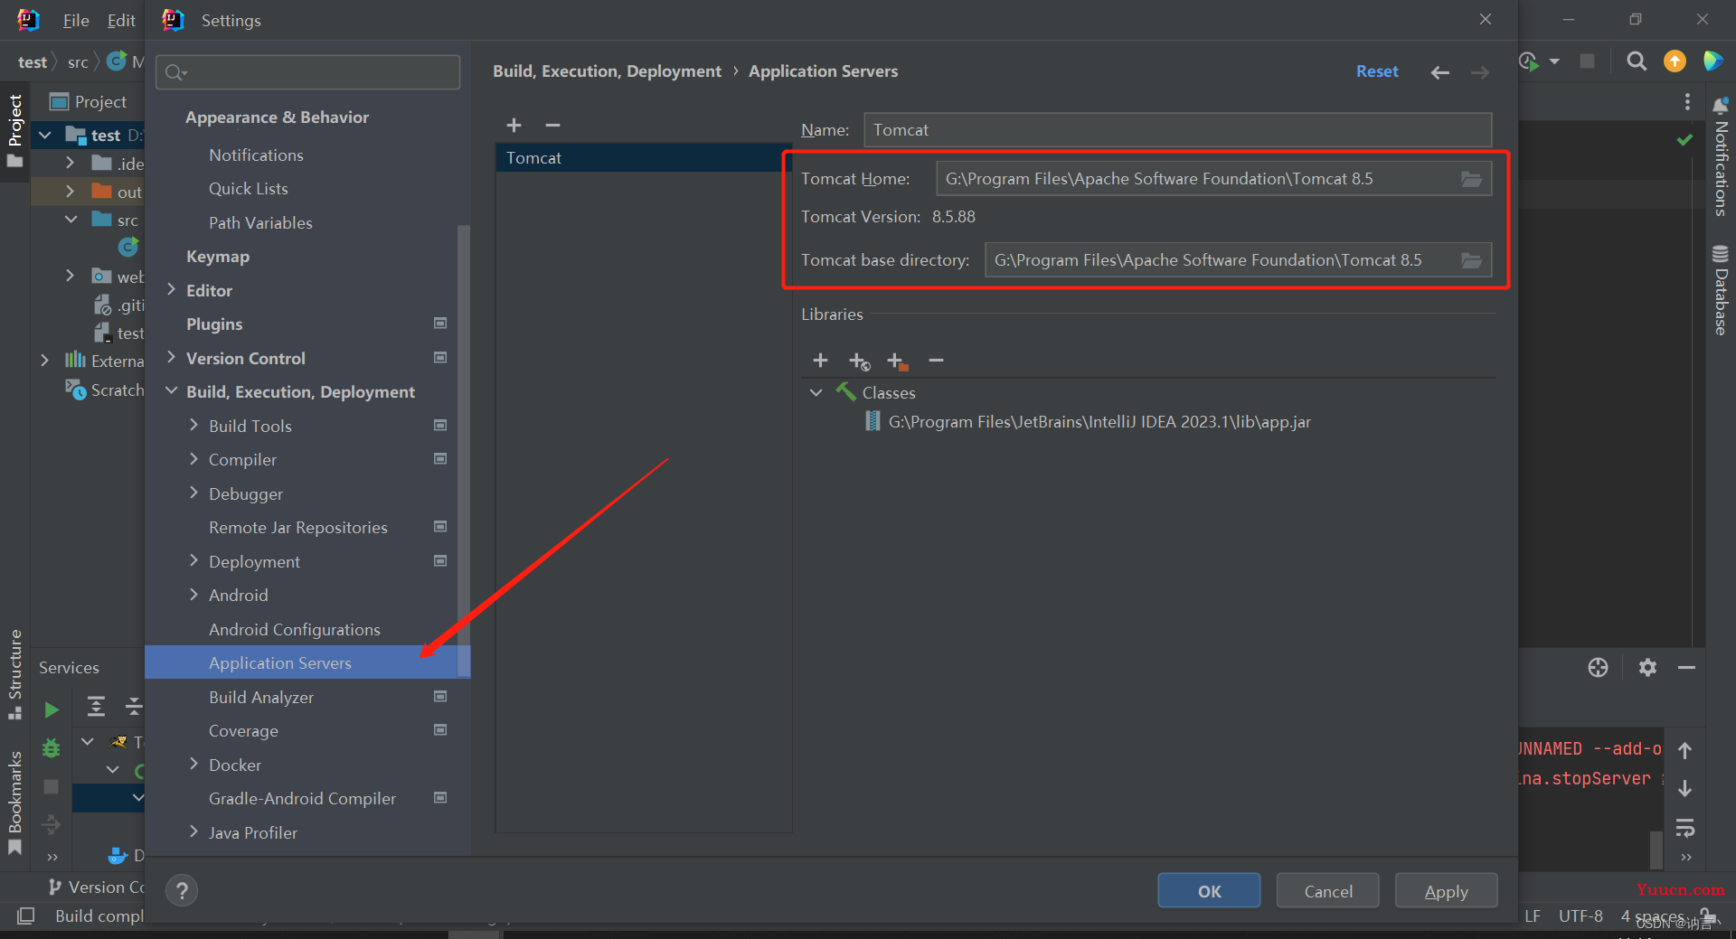Viewport: 1736px width, 939px height.
Task: Open the editor three-dots options menu
Action: (x=1687, y=102)
